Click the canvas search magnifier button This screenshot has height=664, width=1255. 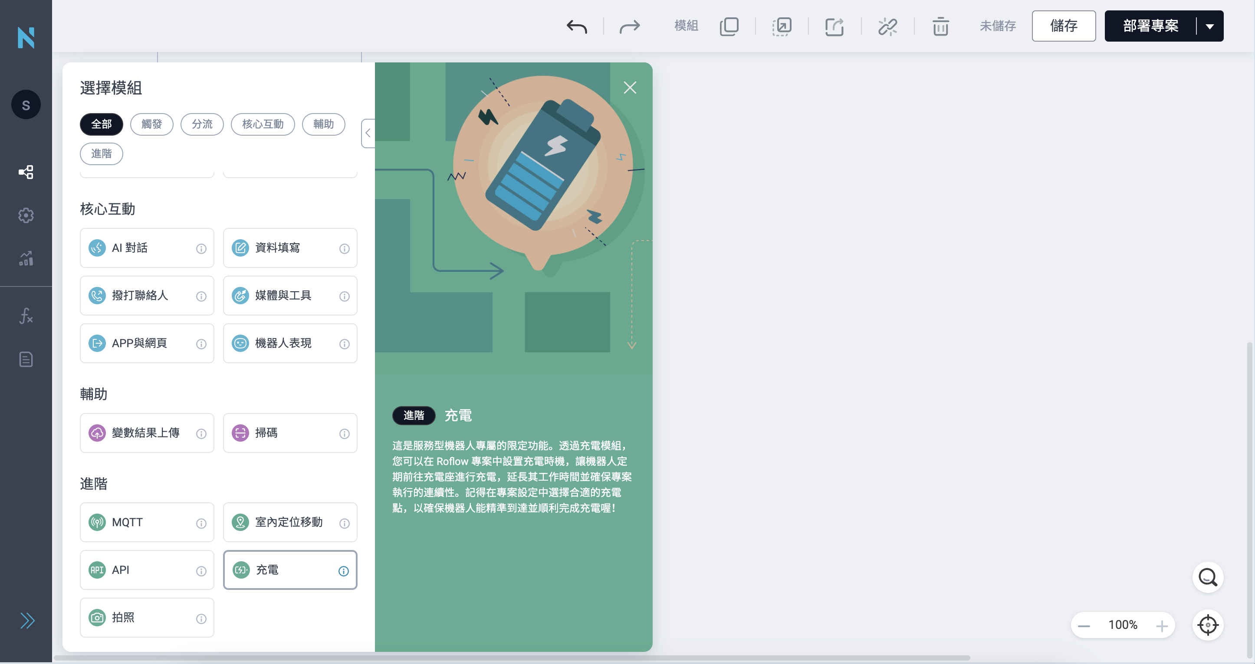1208,577
